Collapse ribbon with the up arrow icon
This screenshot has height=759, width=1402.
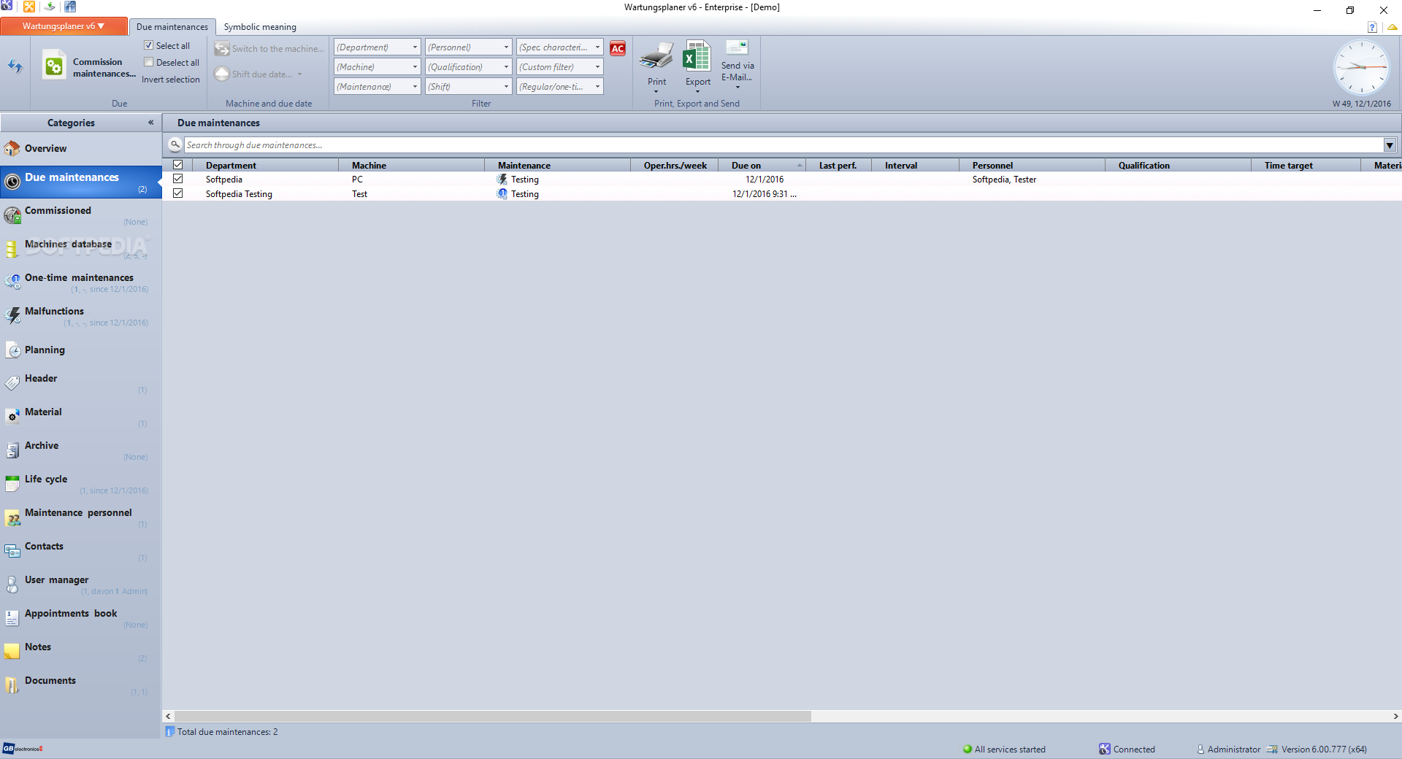pyautogui.click(x=1393, y=27)
